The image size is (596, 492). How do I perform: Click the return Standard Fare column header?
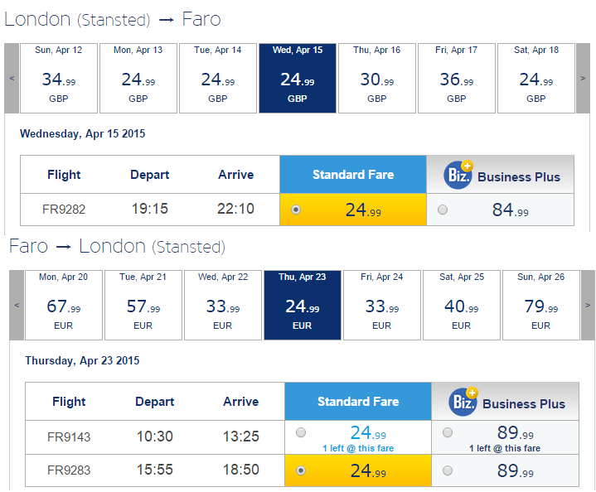coord(358,401)
